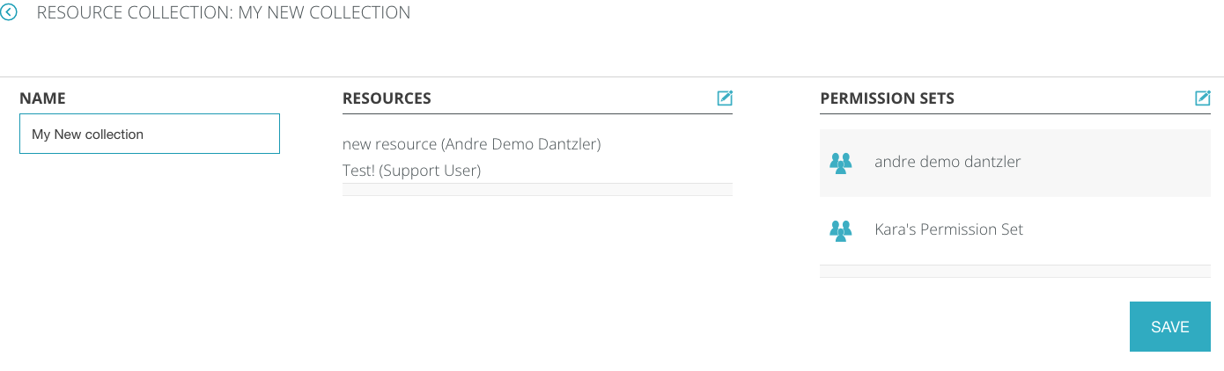Choose the andre demo dantzler permission set
1224x371 pixels.
point(947,162)
